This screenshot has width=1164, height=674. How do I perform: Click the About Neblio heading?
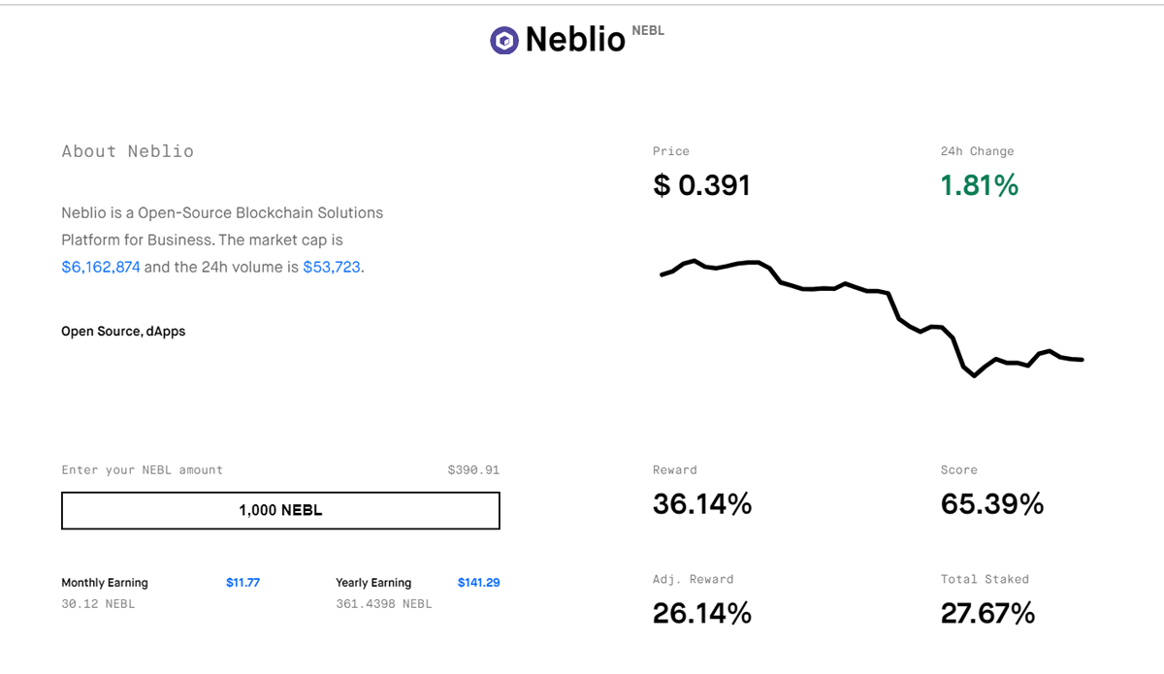tap(127, 151)
